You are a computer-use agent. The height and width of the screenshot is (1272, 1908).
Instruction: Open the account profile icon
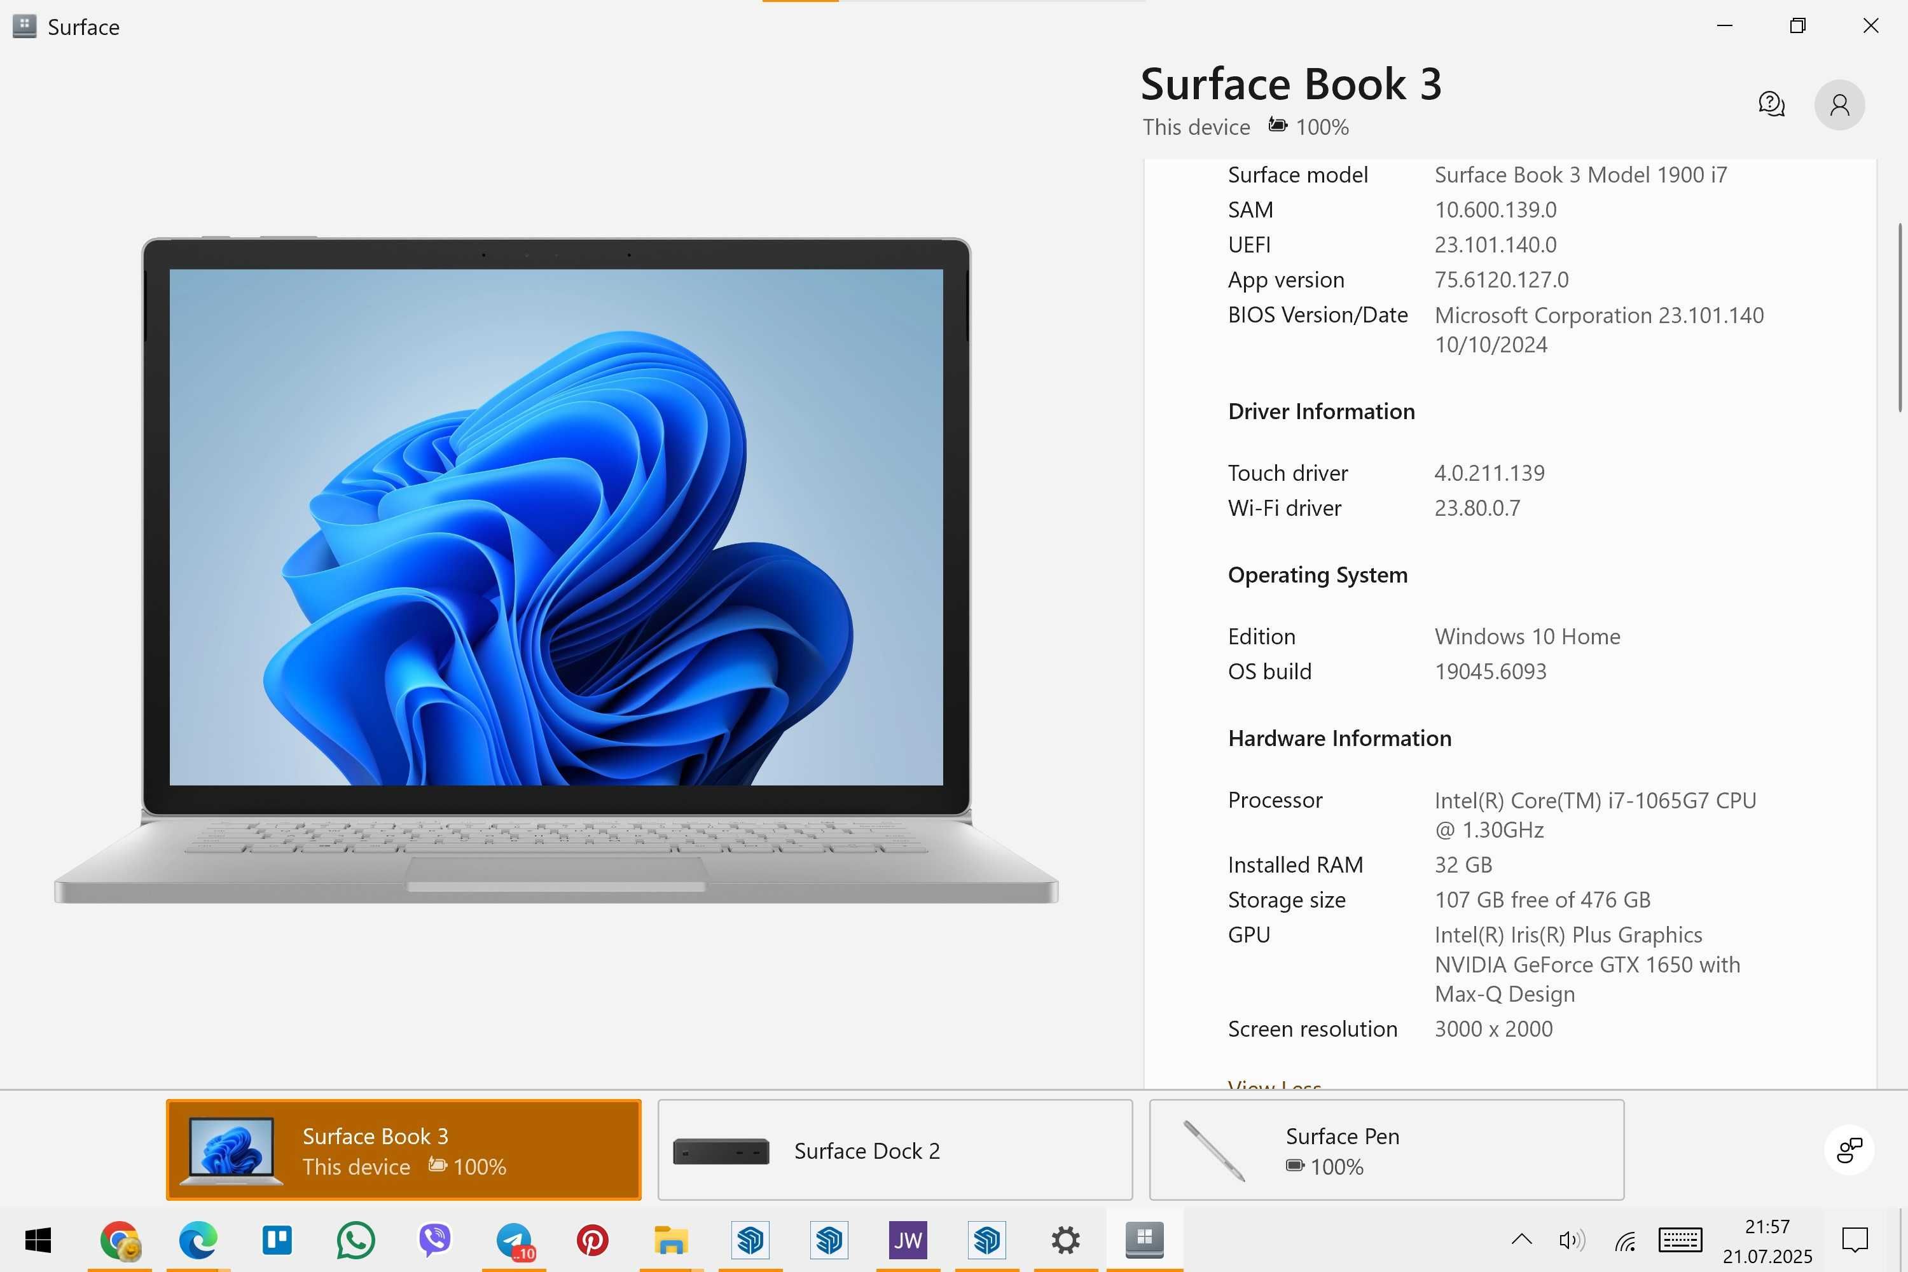pyautogui.click(x=1839, y=105)
